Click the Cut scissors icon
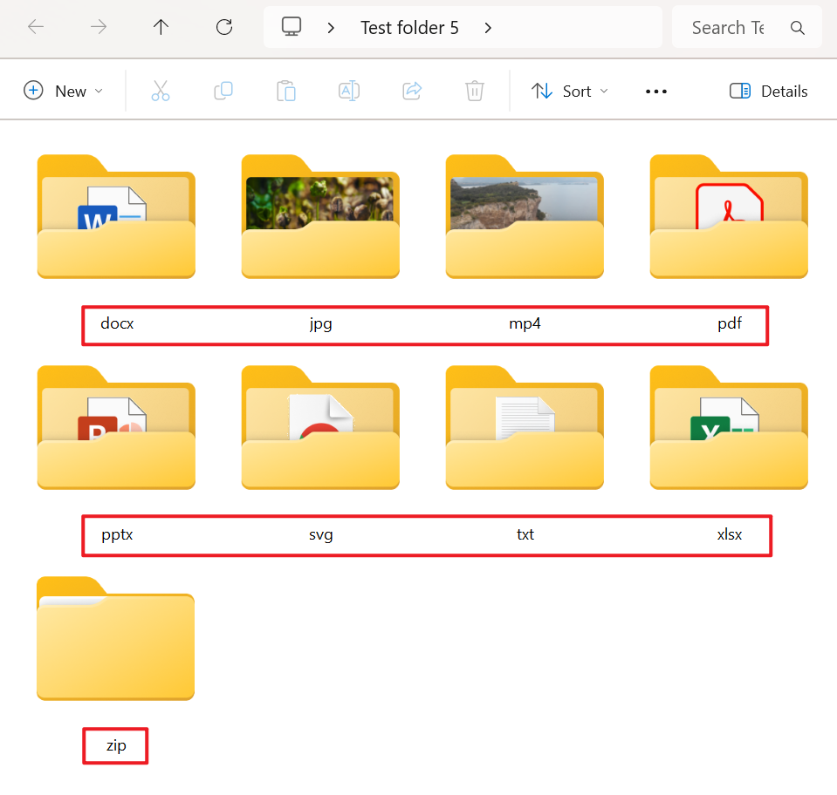The height and width of the screenshot is (795, 837). coord(160,92)
